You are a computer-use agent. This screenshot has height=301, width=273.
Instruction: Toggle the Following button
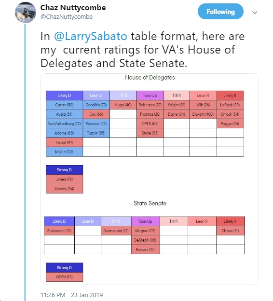click(220, 12)
